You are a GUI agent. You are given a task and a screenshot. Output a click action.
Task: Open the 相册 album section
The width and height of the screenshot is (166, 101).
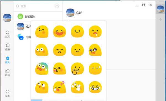7,47
